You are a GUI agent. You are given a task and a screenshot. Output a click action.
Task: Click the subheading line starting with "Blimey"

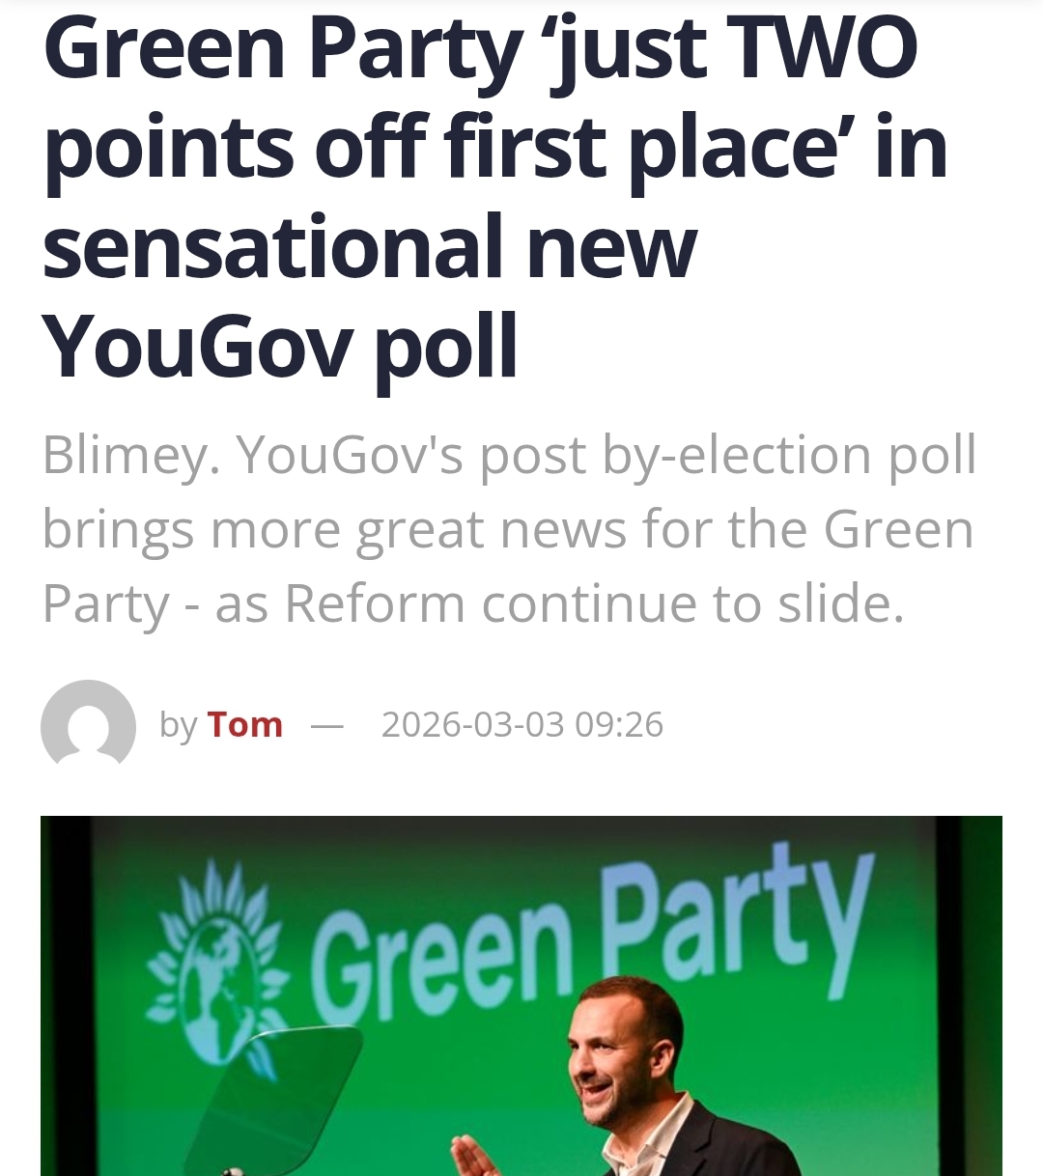coord(509,454)
